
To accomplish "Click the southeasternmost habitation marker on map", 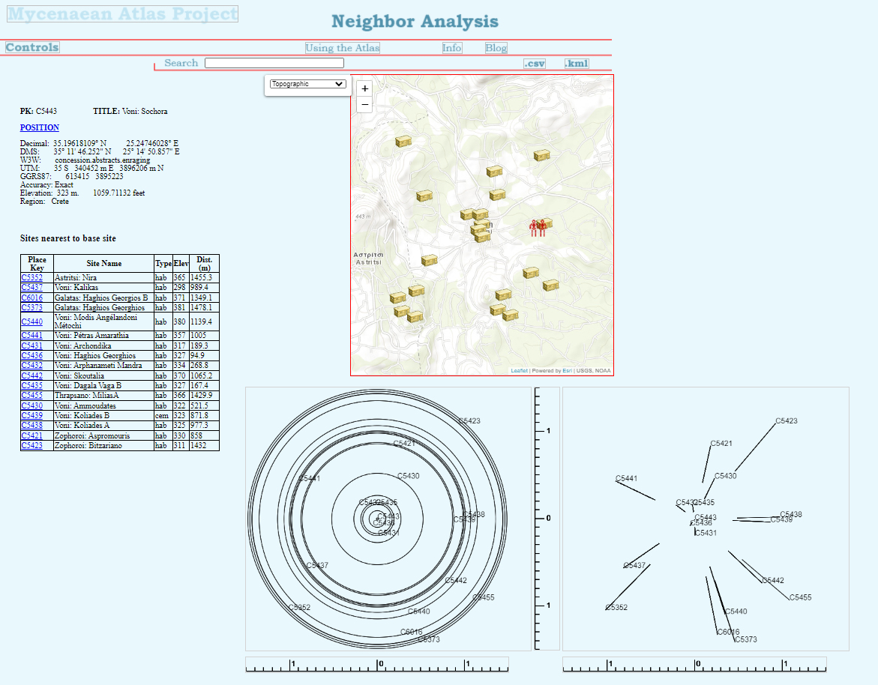I will pyautogui.click(x=551, y=285).
